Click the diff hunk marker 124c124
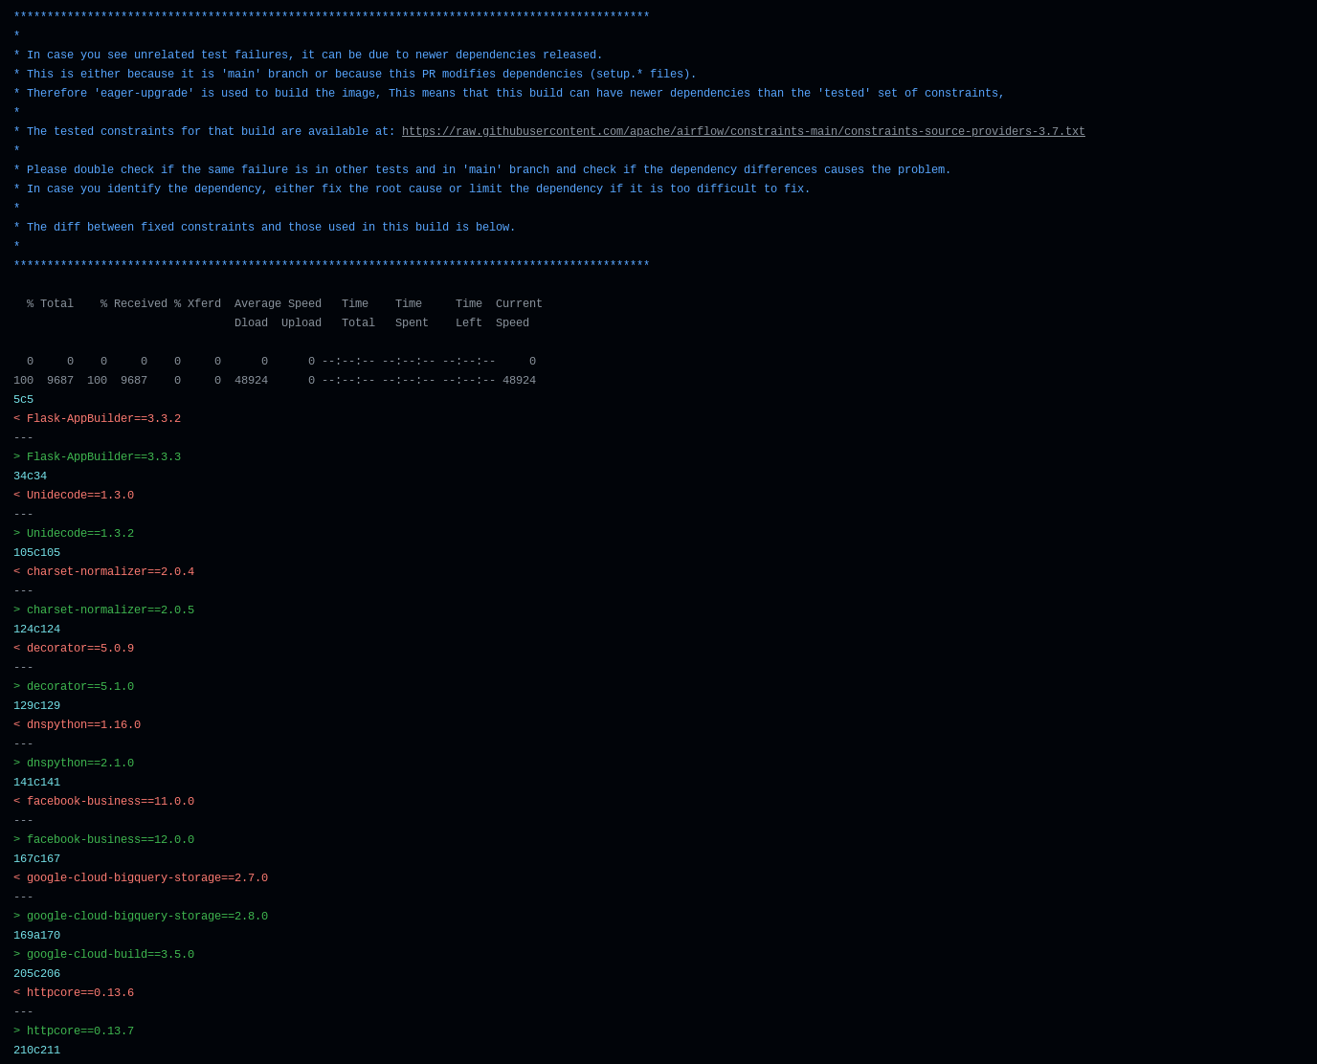 pyautogui.click(x=36, y=630)
